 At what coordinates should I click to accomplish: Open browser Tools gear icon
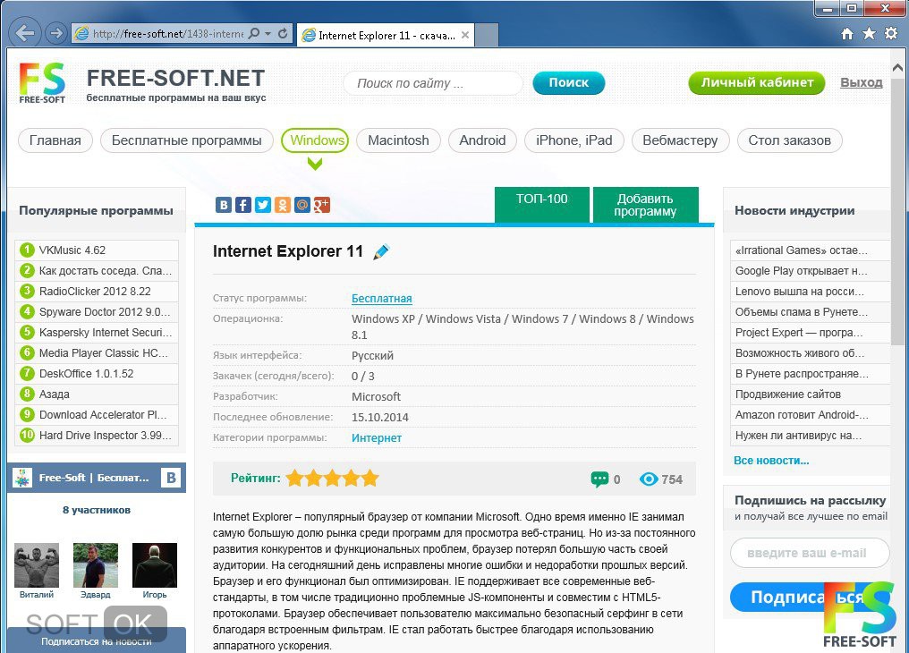(891, 34)
